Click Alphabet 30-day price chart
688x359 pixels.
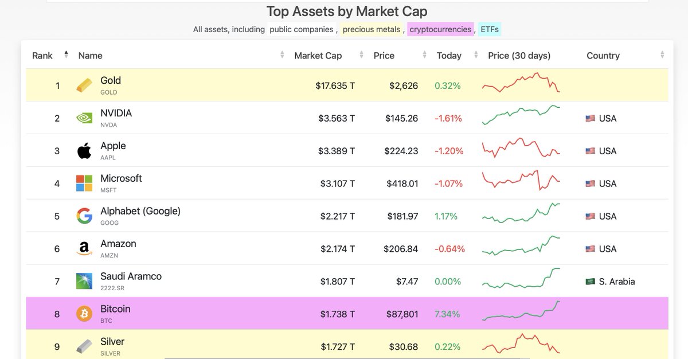(x=521, y=213)
